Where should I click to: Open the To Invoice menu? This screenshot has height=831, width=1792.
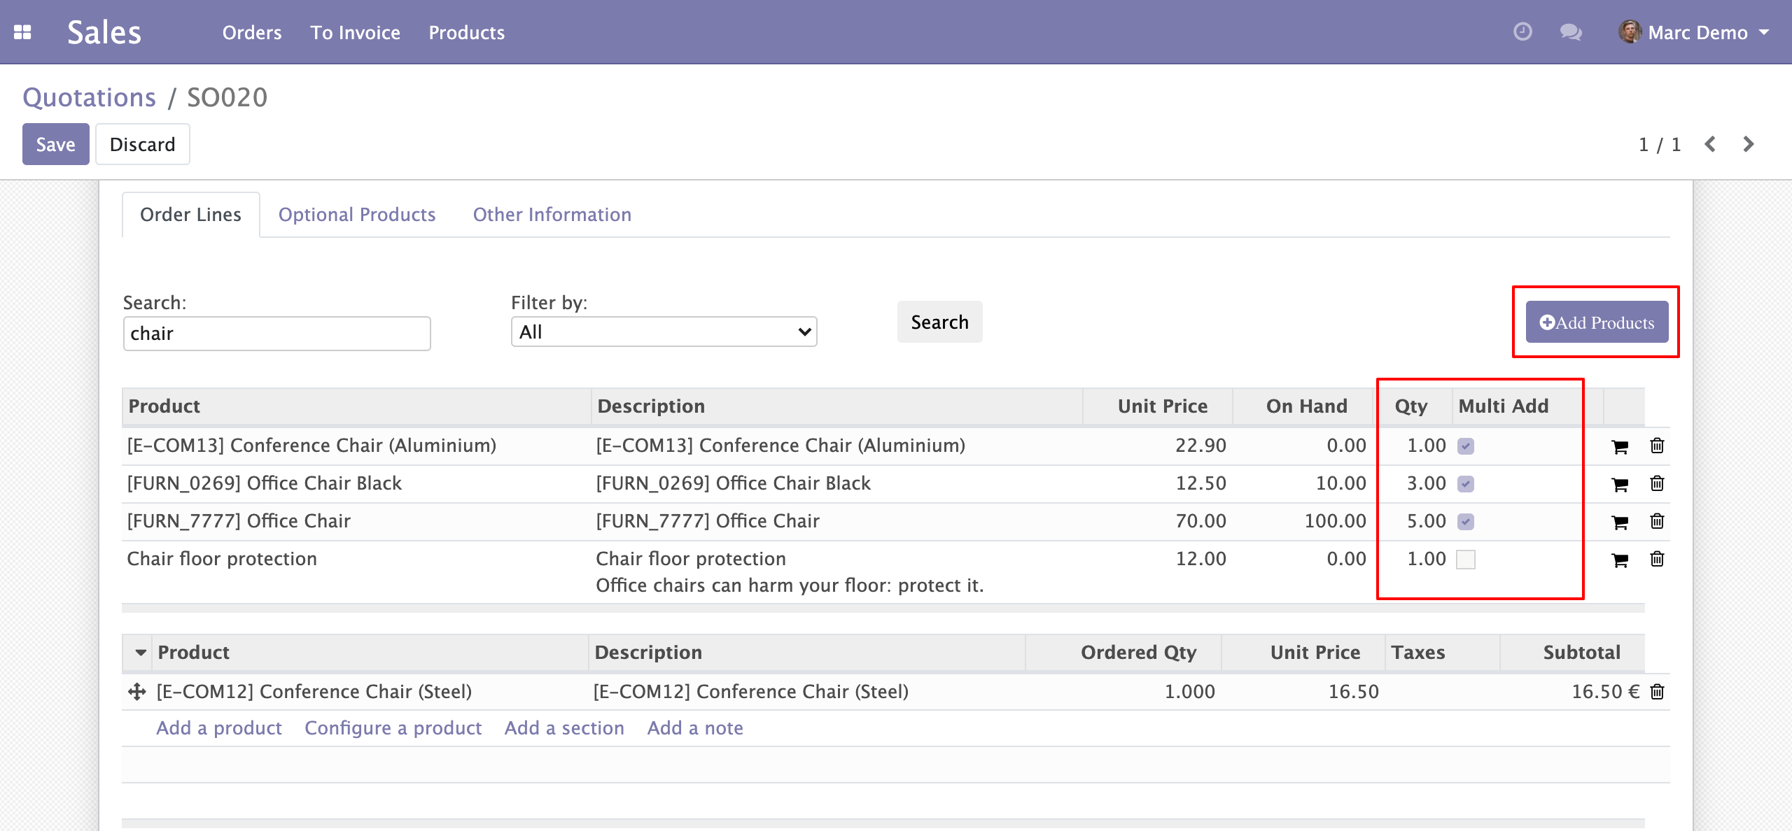[x=355, y=32]
